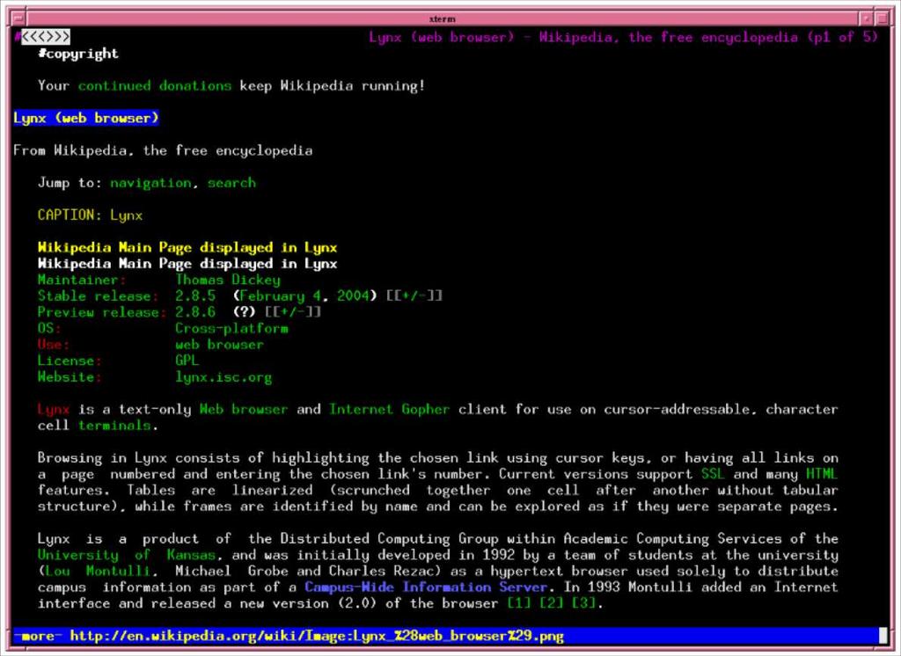Screen dimensions: 901x656
Task: Open footnote reference [1]
Action: pos(519,604)
